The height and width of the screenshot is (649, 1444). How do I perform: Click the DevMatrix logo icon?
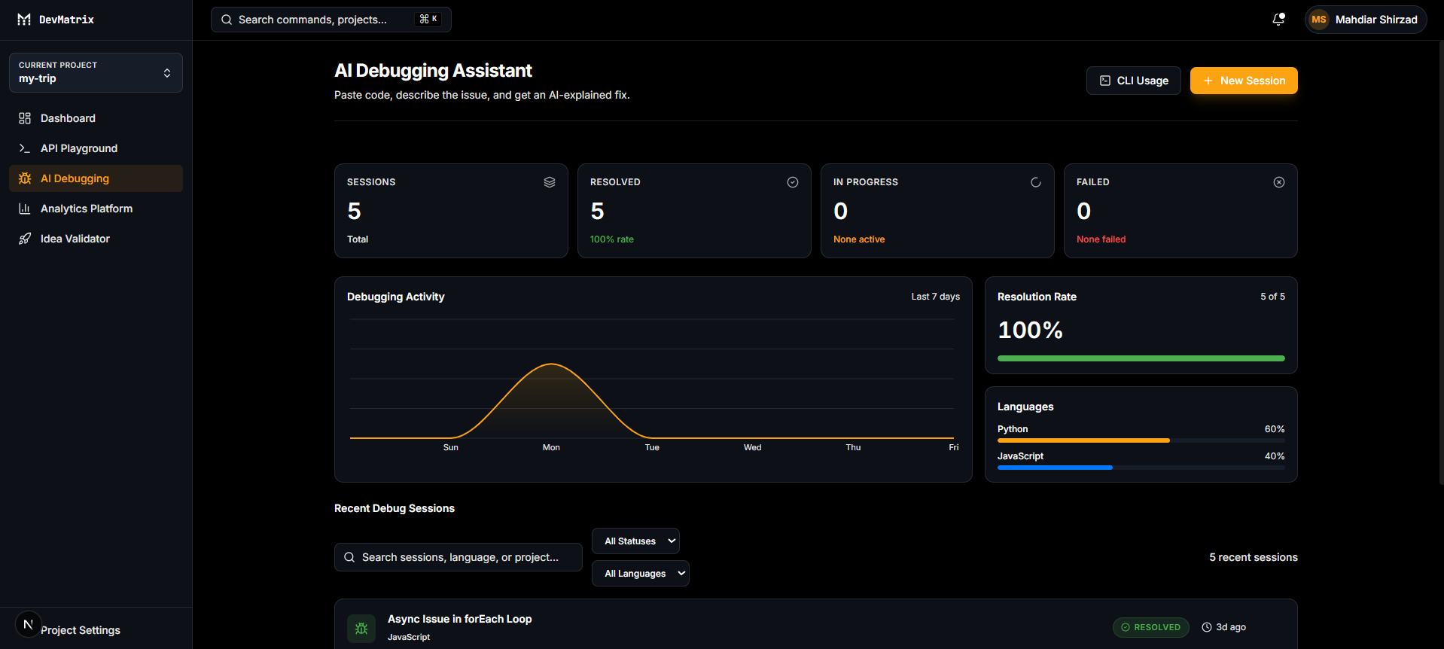click(24, 20)
